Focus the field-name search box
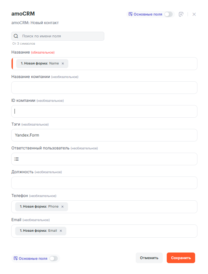Viewport: 208px width, 274px height. [x=61, y=36]
